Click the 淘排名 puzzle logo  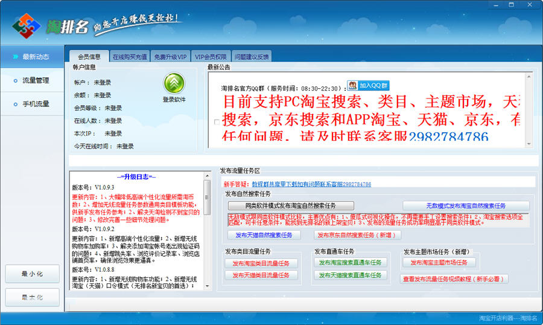pos(27,26)
